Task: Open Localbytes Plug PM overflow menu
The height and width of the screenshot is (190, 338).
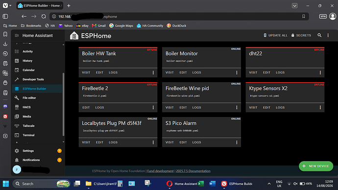Action: pos(153,142)
